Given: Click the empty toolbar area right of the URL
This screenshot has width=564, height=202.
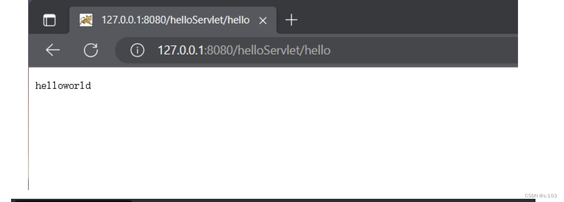Looking at the screenshot, I should [423, 50].
